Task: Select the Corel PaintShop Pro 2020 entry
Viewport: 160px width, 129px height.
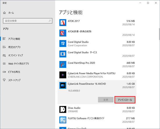Action: (81, 63)
